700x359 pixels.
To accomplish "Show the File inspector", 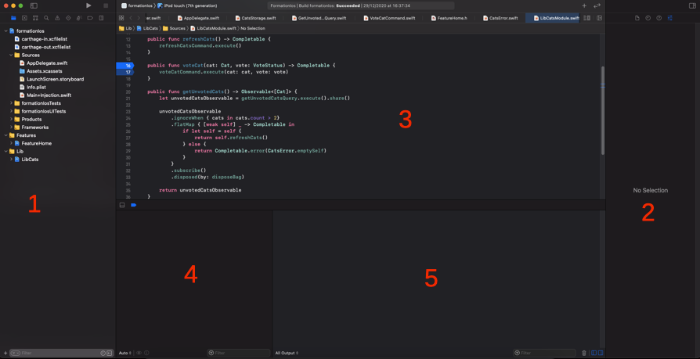I will (x=637, y=18).
